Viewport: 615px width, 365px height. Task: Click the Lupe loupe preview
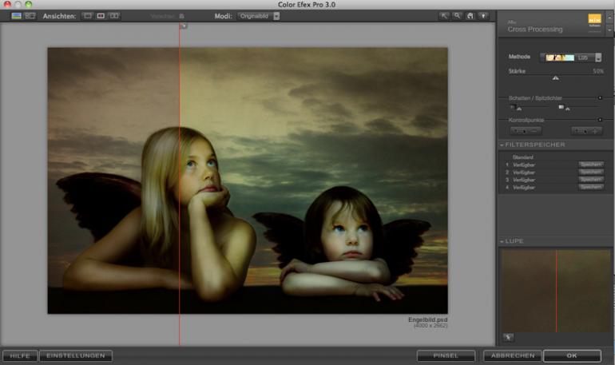click(556, 291)
